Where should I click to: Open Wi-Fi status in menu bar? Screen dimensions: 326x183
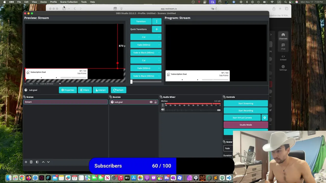point(272,2)
